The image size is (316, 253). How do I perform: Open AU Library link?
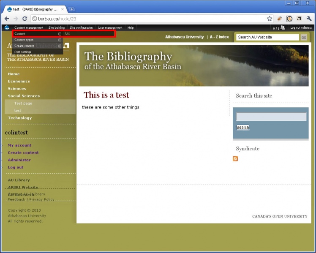19,180
